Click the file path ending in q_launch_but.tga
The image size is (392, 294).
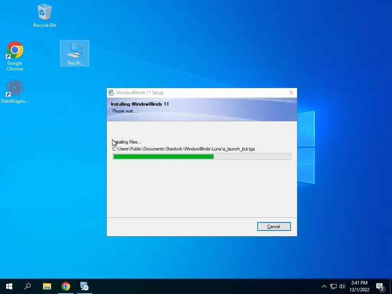tap(183, 149)
